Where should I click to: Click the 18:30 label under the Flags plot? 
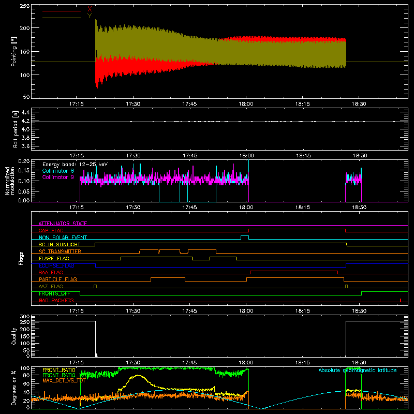pos(359,311)
